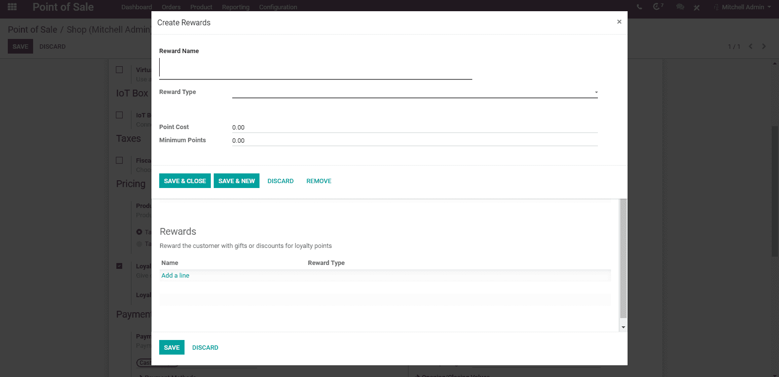Viewport: 779px width, 377px height.
Task: Open the conversations chat icon
Action: point(680,7)
